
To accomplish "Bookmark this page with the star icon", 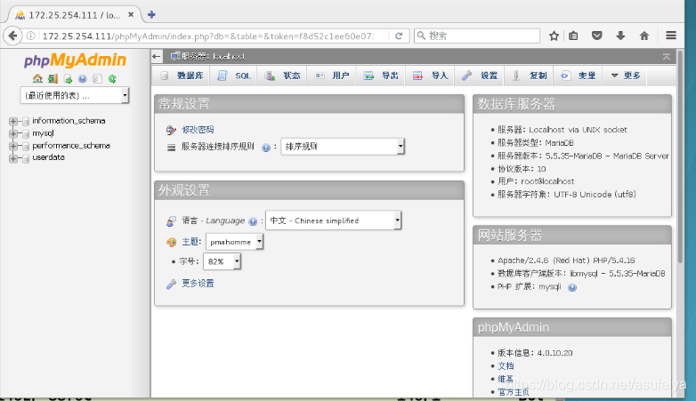I will pyautogui.click(x=554, y=36).
